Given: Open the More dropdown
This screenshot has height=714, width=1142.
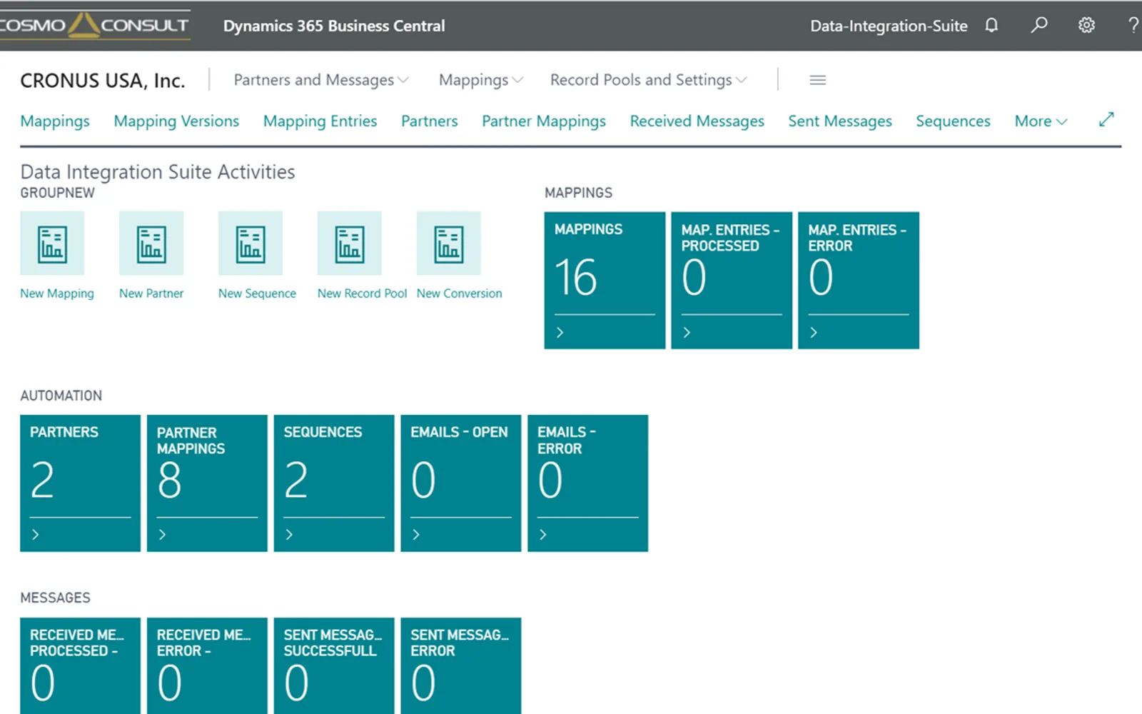Looking at the screenshot, I should (x=1041, y=121).
